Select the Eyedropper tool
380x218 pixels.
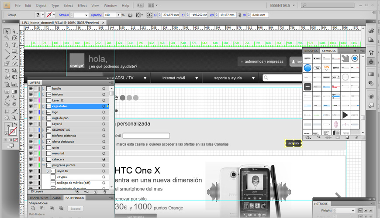7,98
